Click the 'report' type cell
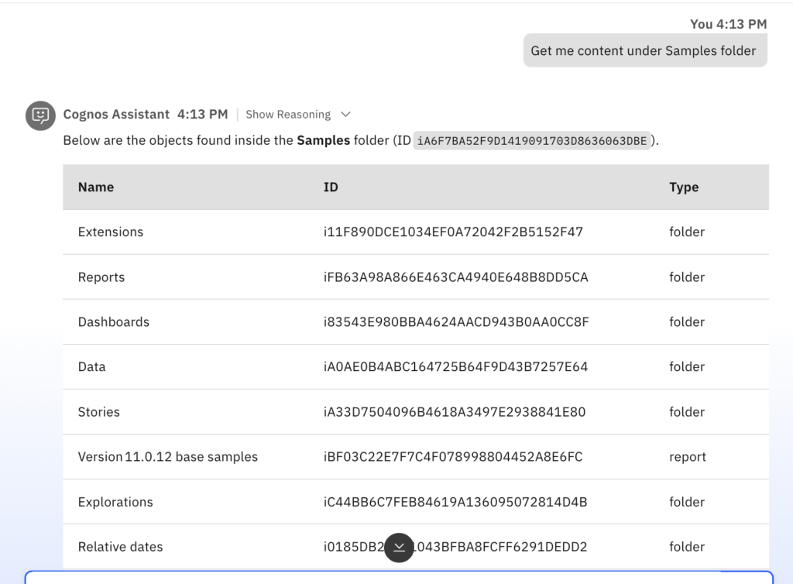The height and width of the screenshot is (584, 793). 688,457
